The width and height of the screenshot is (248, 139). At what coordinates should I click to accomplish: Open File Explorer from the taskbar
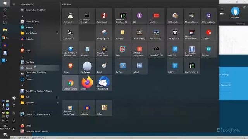coord(5,30)
